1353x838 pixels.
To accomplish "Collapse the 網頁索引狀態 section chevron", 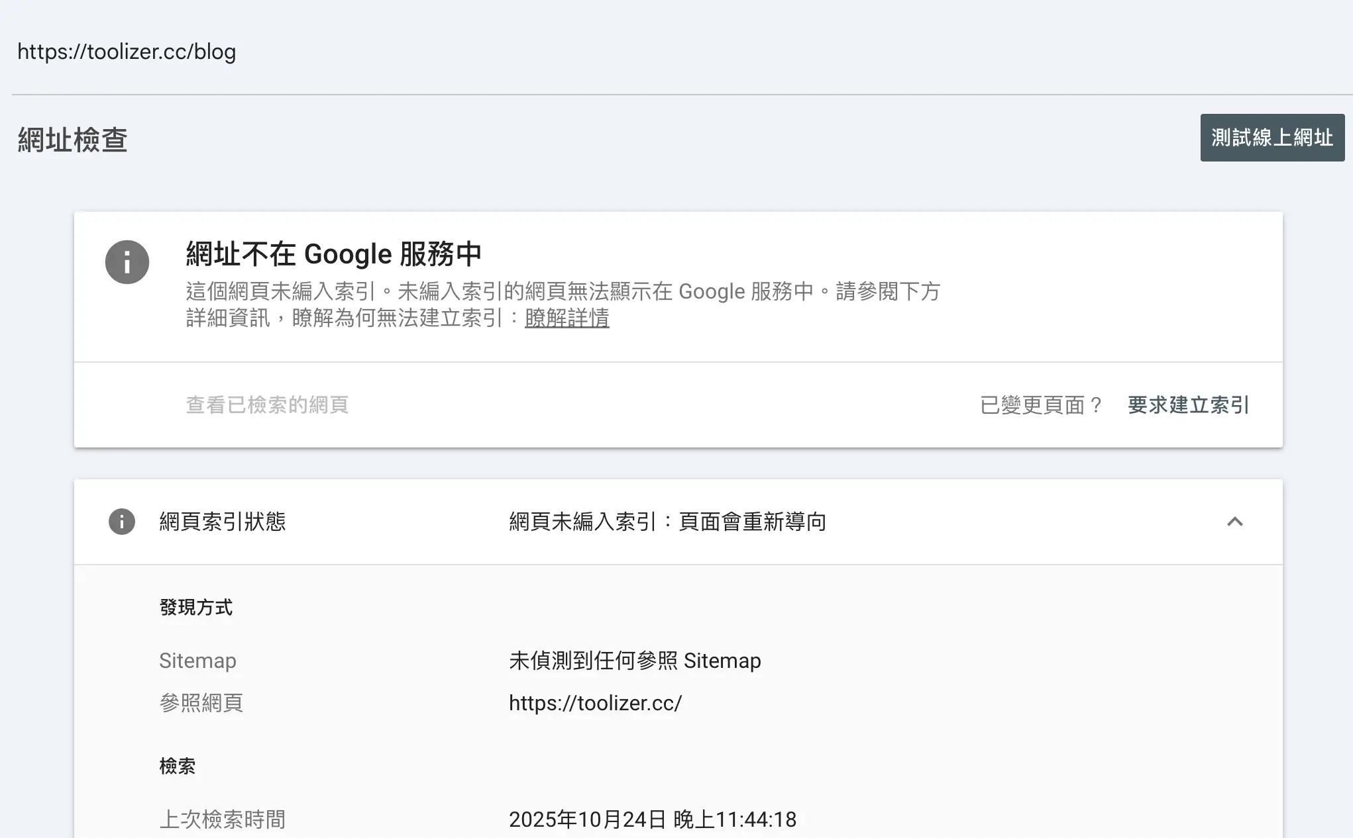I will [1235, 522].
